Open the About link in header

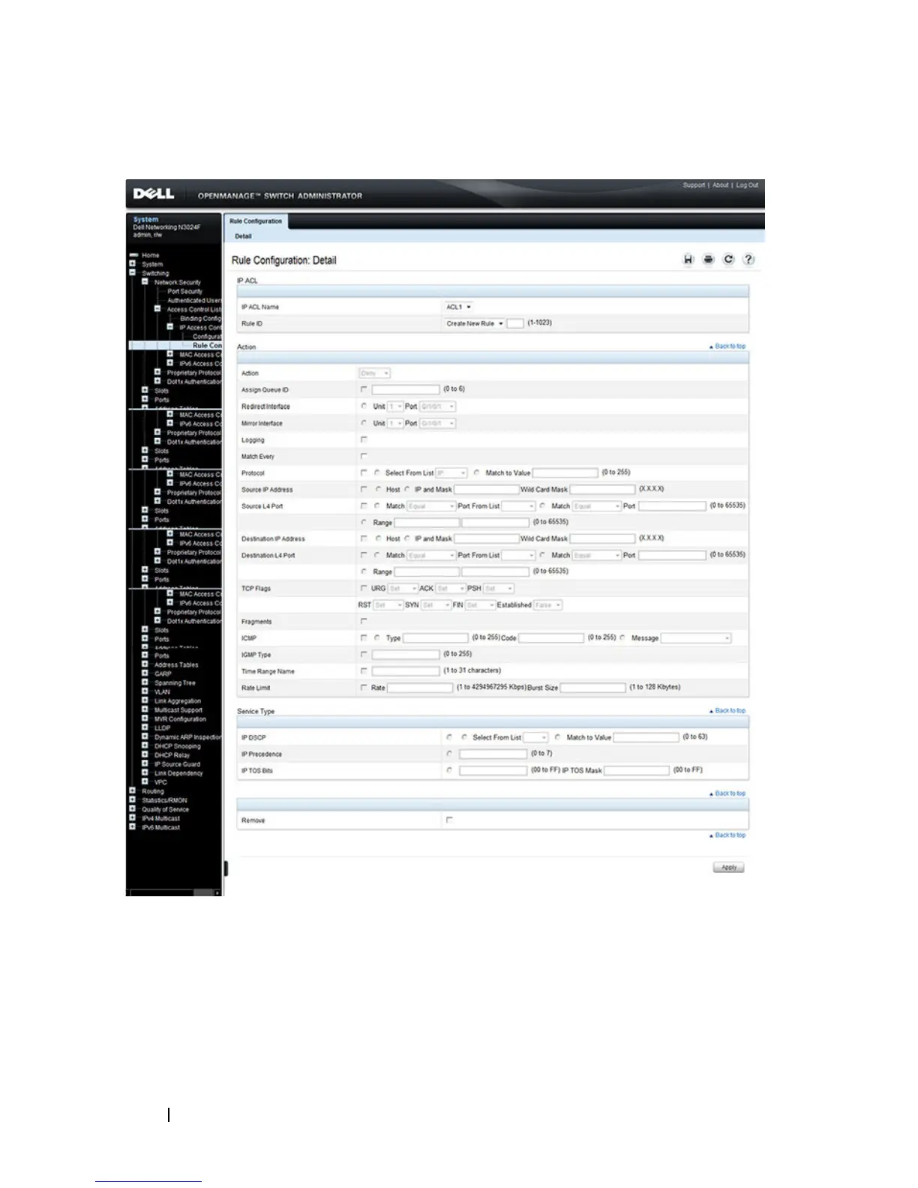tap(720, 185)
